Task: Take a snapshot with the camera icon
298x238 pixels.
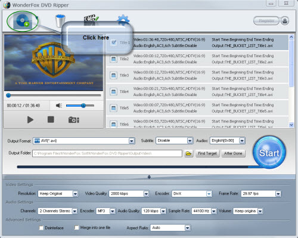Action: [x=74, y=120]
